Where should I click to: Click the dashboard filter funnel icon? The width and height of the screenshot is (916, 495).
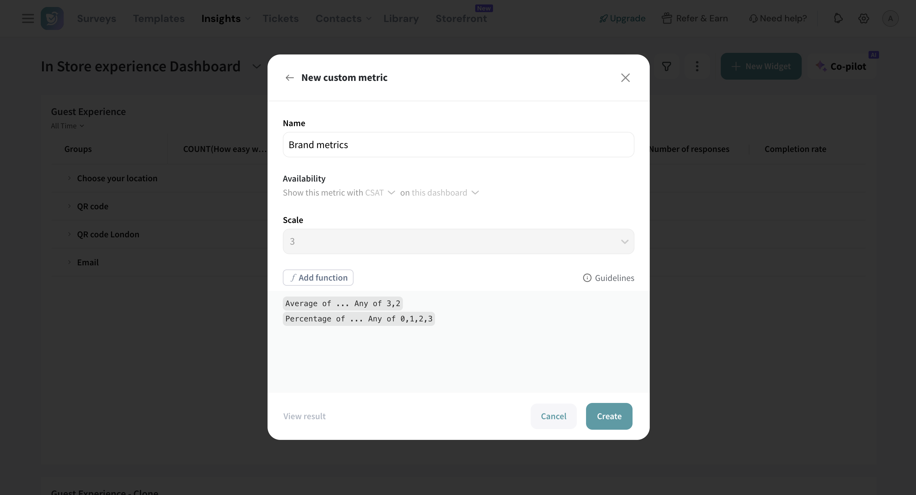coord(666,66)
